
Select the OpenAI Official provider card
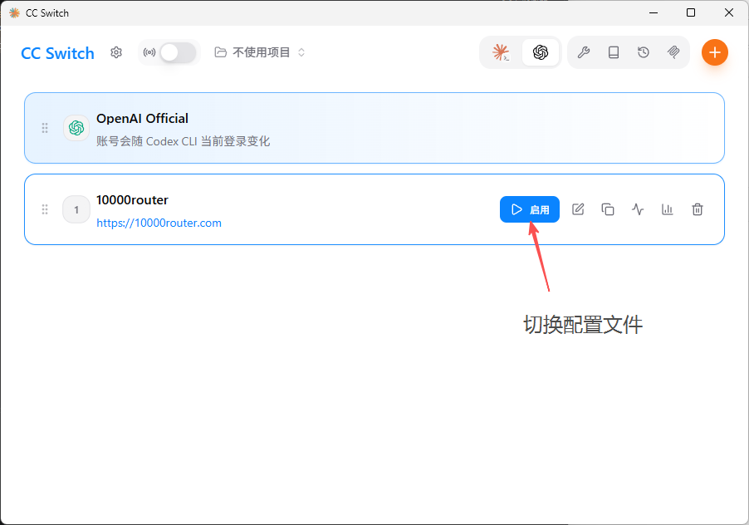pyautogui.click(x=374, y=128)
